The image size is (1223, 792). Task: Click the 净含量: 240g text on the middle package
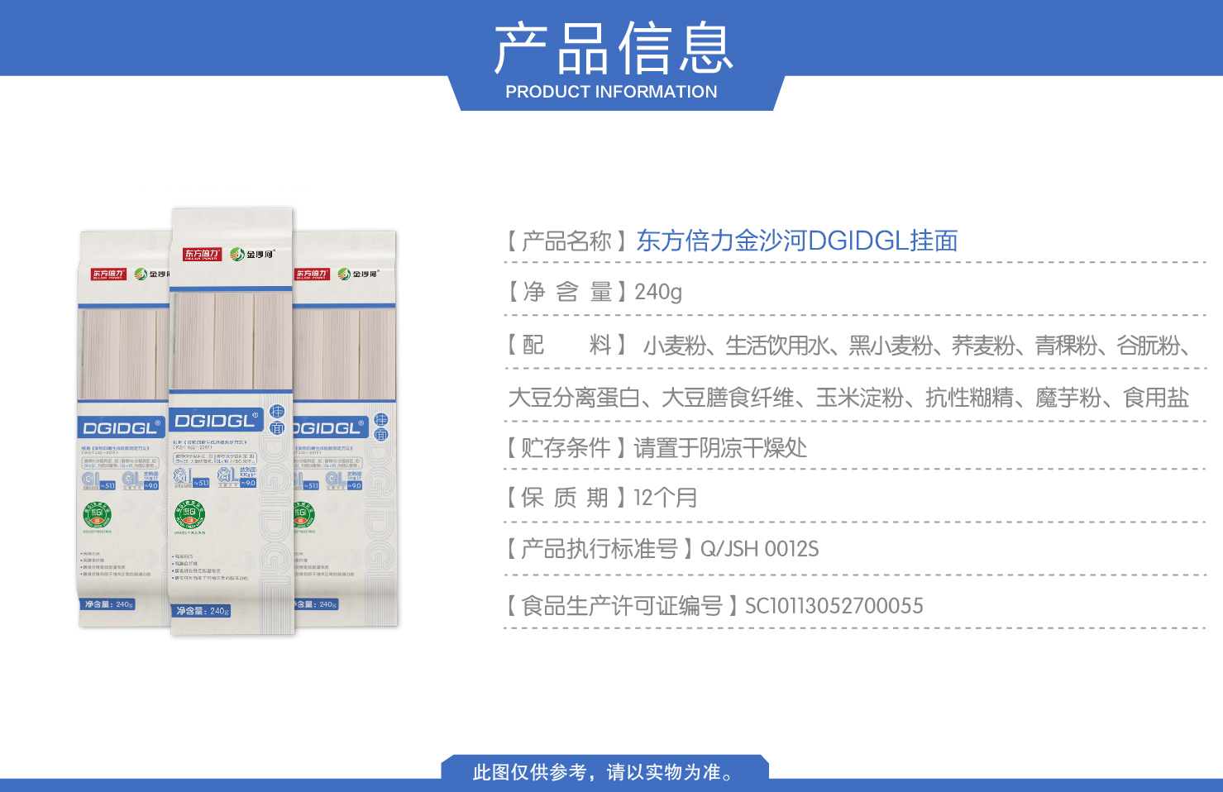[202, 611]
